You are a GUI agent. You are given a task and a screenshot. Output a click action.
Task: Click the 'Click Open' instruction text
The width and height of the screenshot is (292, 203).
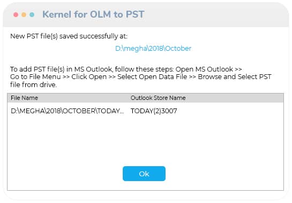pyautogui.click(x=89, y=77)
